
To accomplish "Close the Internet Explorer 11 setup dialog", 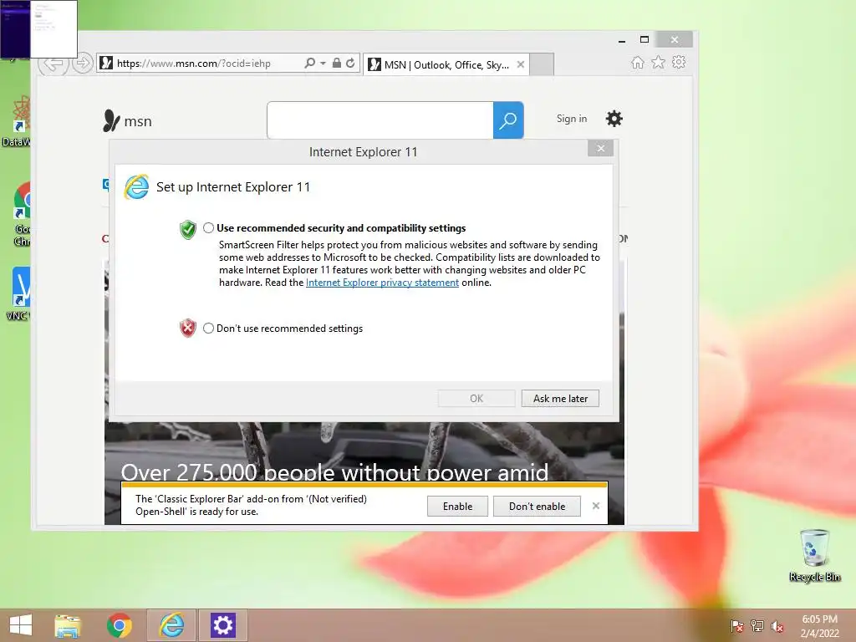I will [600, 149].
